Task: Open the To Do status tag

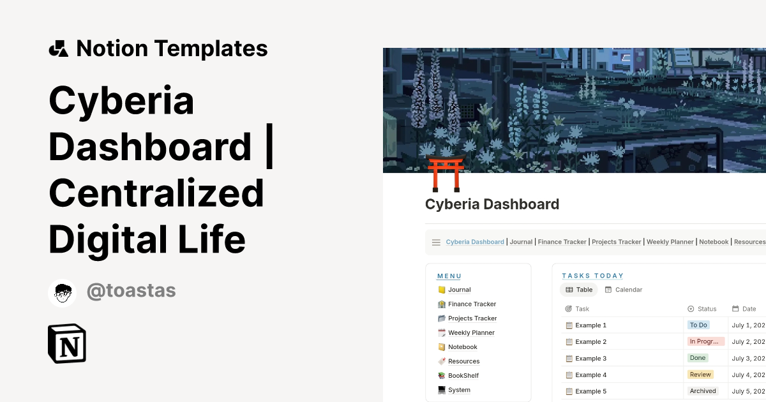Action: tap(698, 325)
